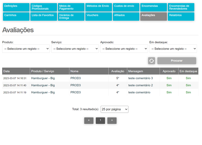Change the 25 por página selector
This screenshot has width=202, height=145.
pos(114,109)
